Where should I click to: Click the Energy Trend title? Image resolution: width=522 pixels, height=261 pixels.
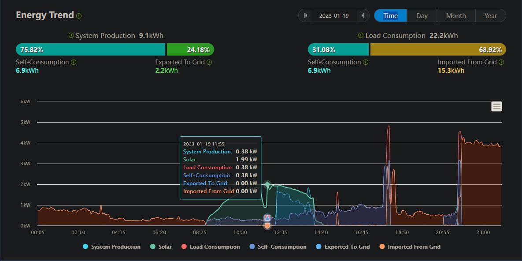[45, 15]
